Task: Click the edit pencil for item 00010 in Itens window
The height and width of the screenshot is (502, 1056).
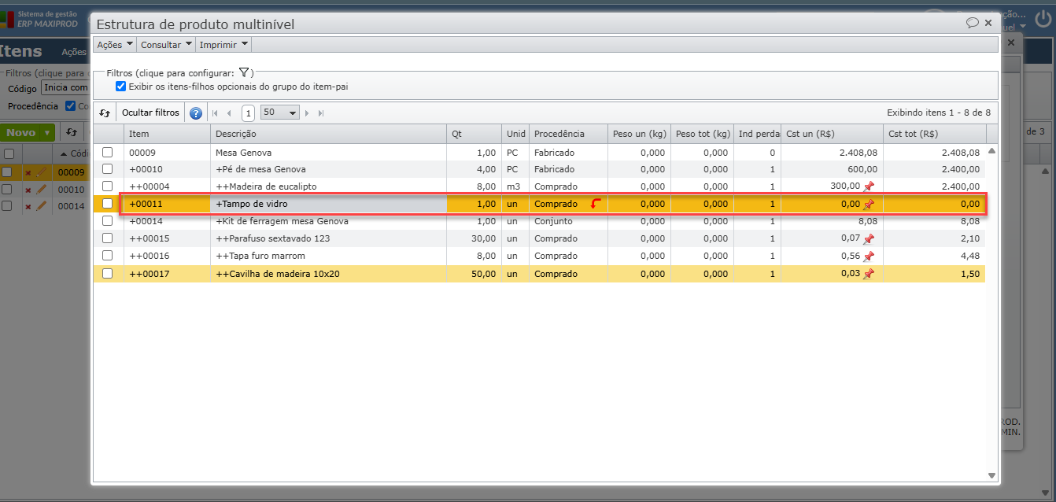Action: pyautogui.click(x=42, y=189)
